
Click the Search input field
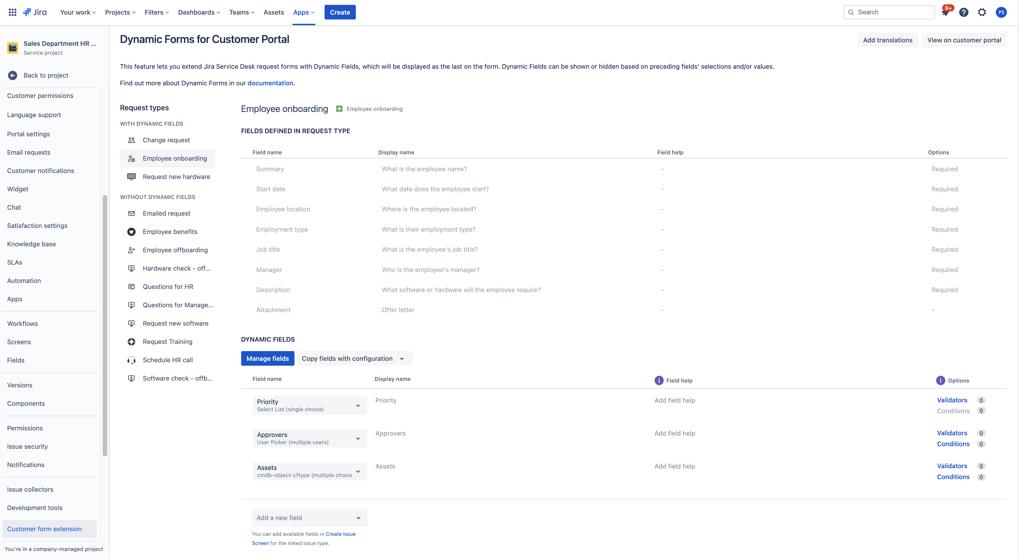pos(889,12)
